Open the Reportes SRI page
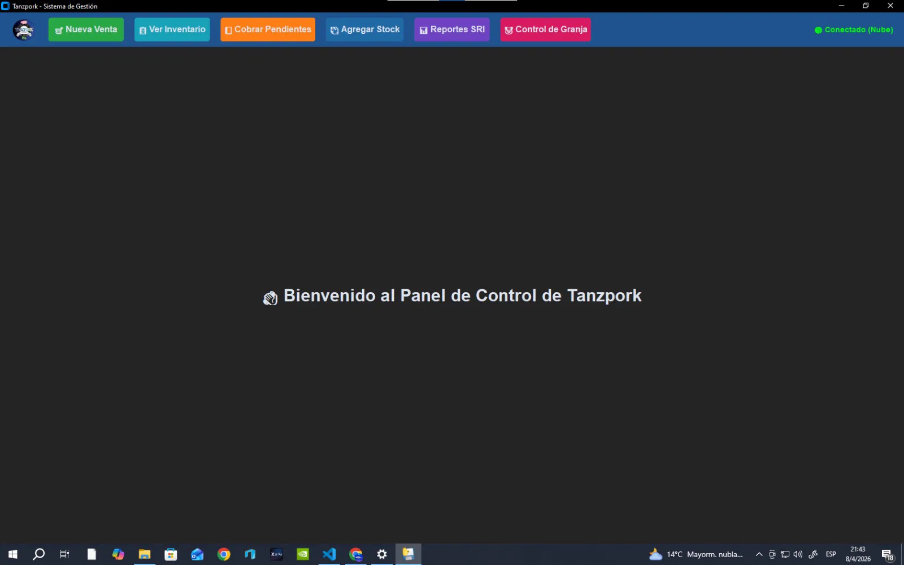The image size is (904, 565). pos(452,29)
